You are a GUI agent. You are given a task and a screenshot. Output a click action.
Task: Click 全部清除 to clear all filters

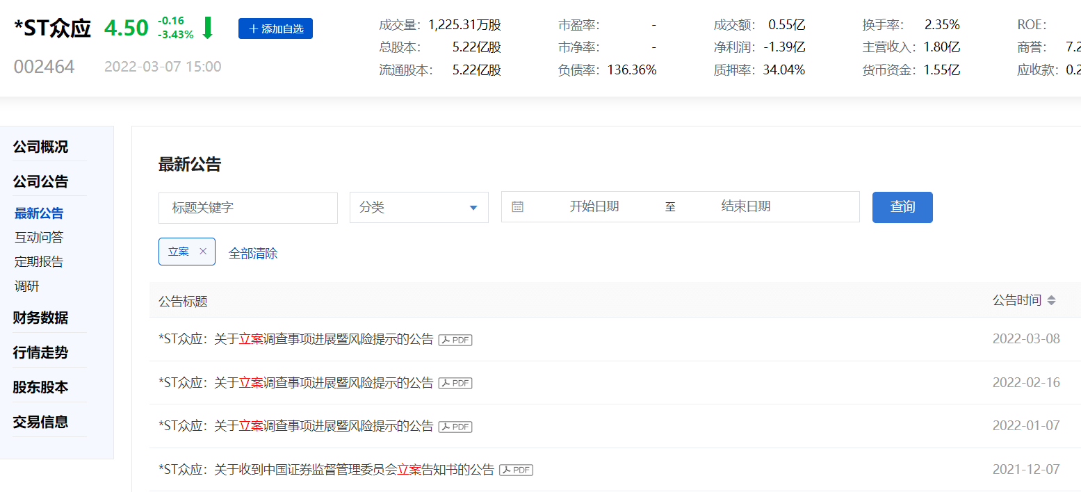coord(253,254)
